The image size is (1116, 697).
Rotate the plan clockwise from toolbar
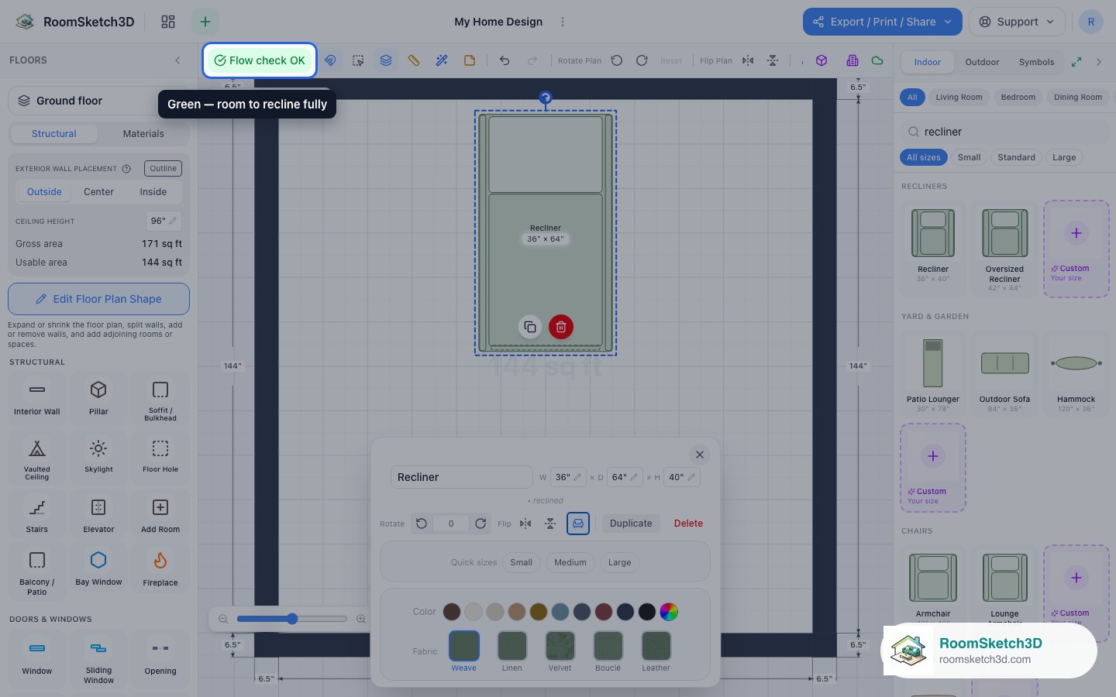[x=642, y=60]
